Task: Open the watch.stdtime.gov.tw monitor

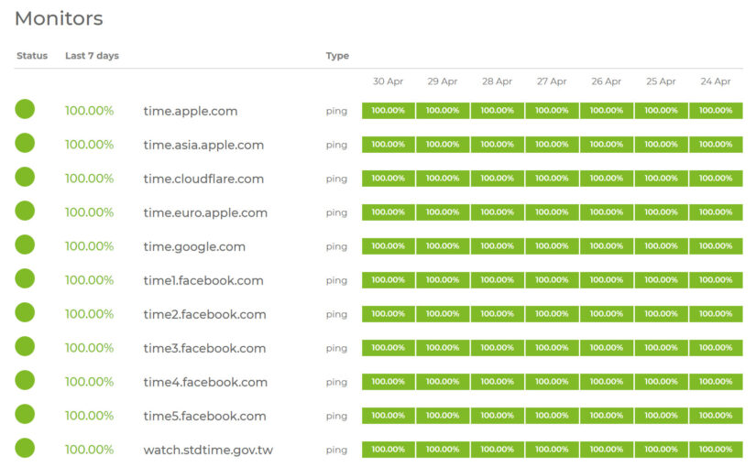Action: (x=208, y=451)
